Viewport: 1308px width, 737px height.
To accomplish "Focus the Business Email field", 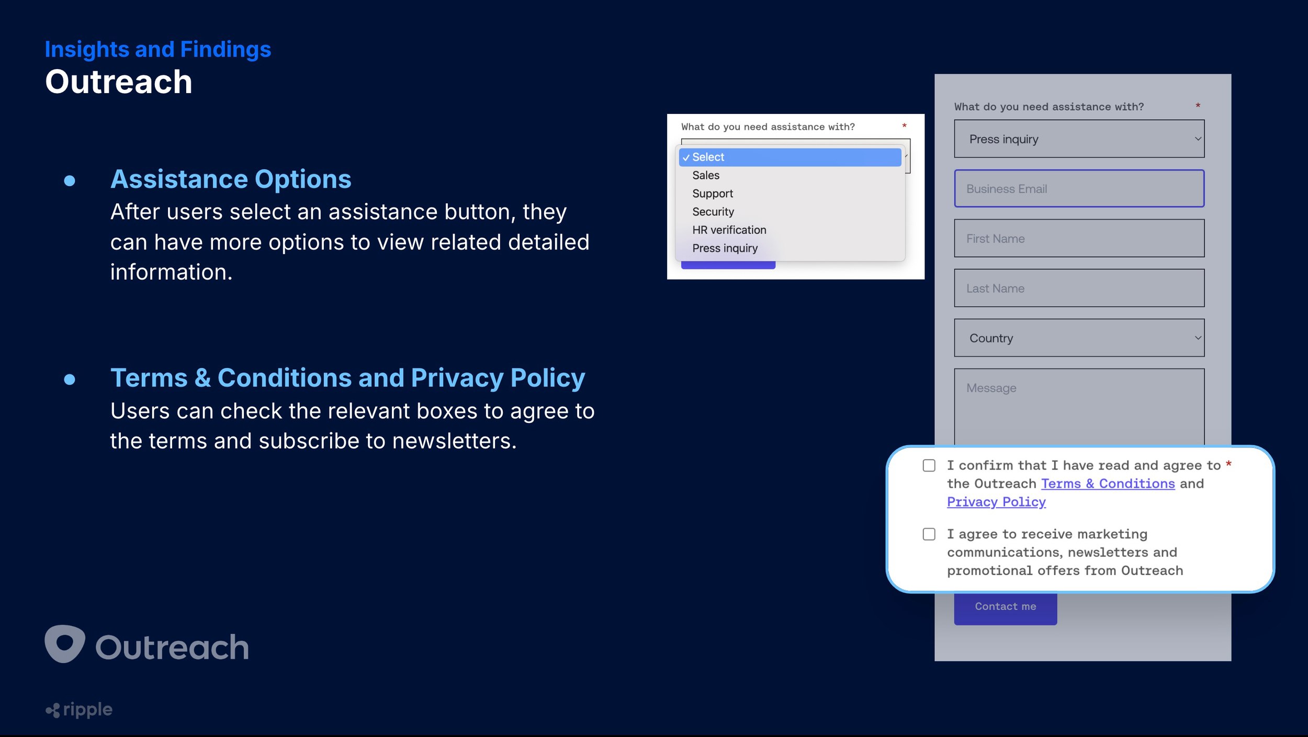I will (1079, 189).
